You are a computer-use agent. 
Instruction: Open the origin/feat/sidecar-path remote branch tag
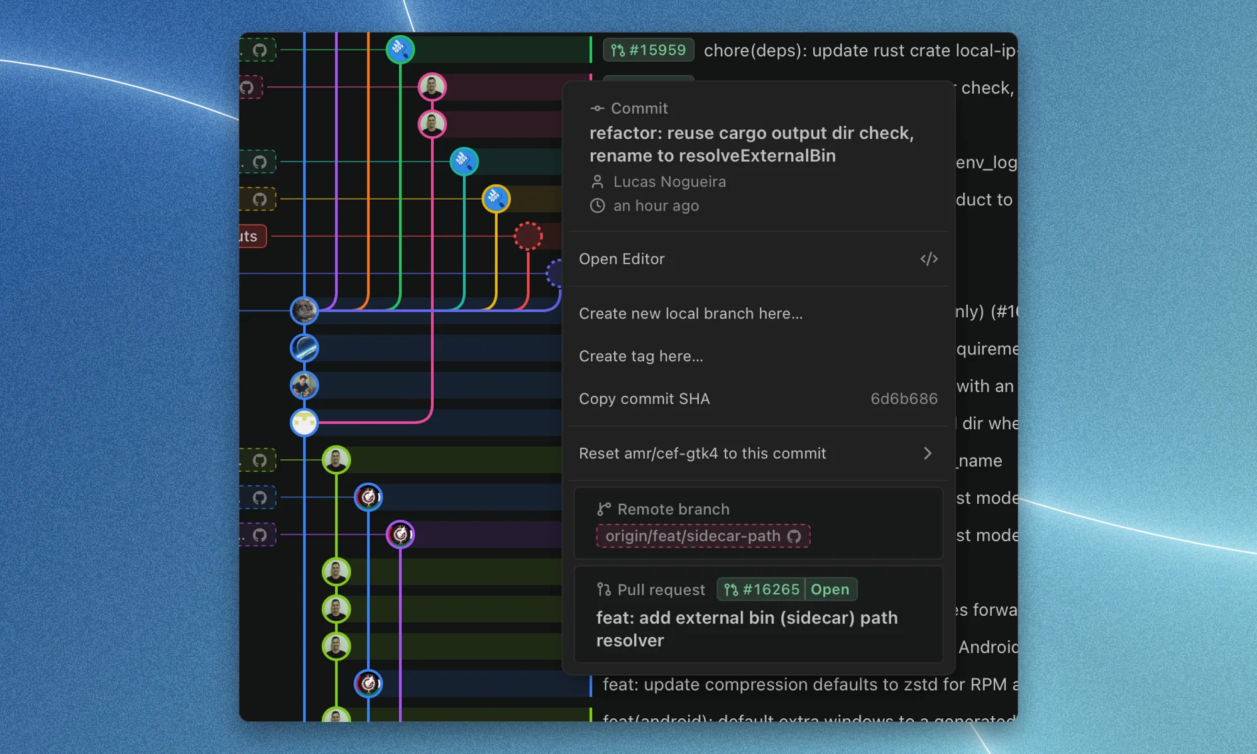click(x=703, y=536)
